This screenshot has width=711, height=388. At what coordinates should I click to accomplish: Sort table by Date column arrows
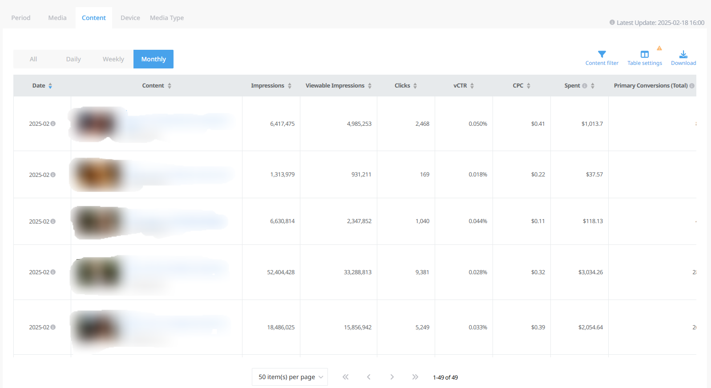click(50, 86)
